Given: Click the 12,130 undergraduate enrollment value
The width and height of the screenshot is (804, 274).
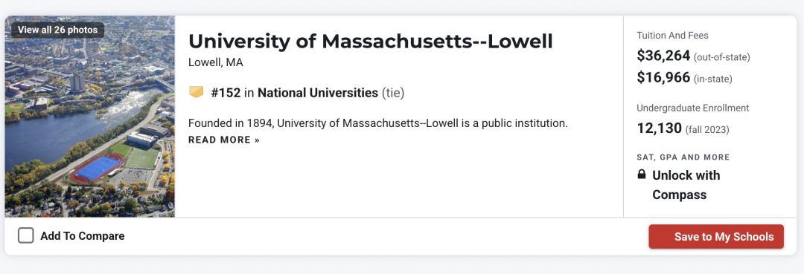Looking at the screenshot, I should click(x=660, y=128).
